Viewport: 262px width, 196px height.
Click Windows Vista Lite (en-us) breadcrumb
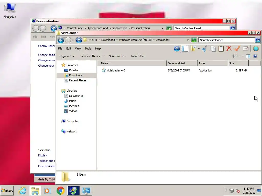[135, 40]
